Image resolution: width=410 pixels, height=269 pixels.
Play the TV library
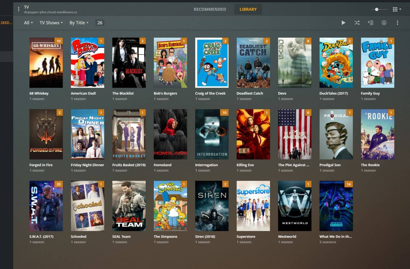(343, 23)
